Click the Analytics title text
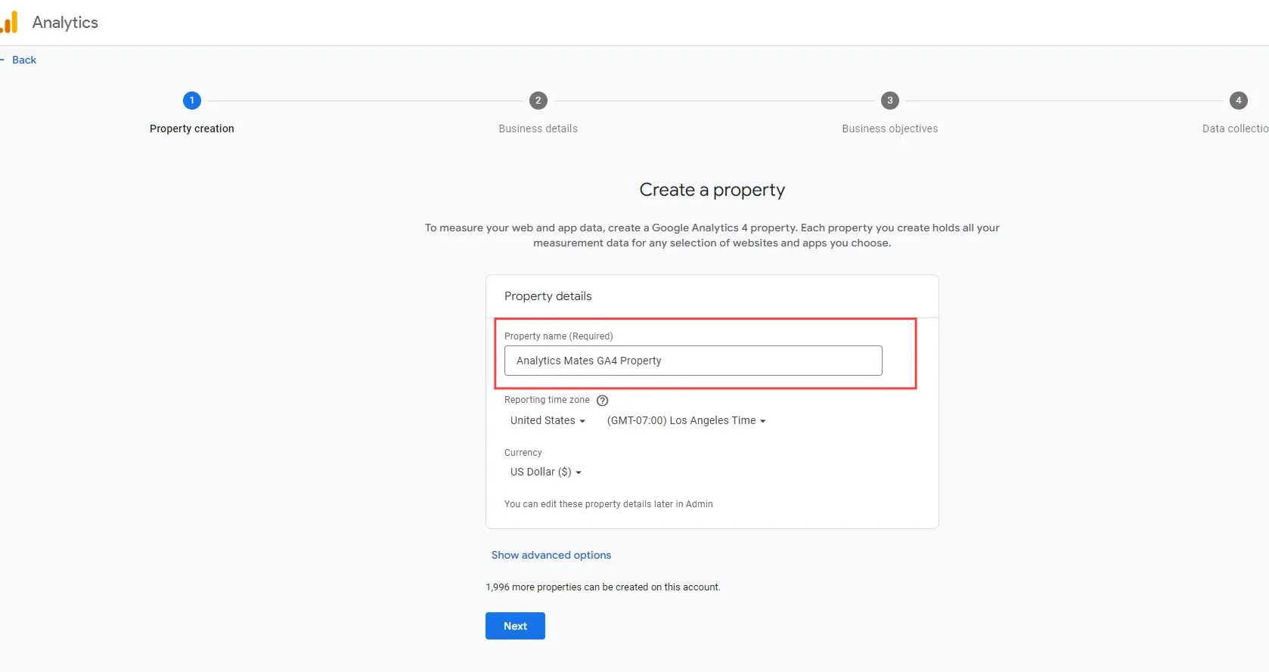The width and height of the screenshot is (1269, 672). 65,23
